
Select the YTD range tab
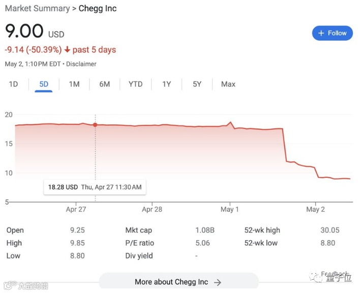tap(135, 84)
